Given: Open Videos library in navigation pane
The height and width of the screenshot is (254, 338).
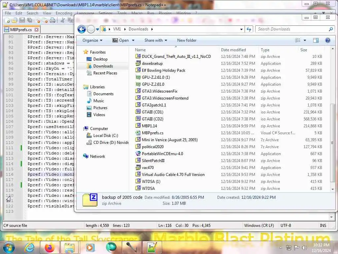Looking at the screenshot, I should click(99, 115).
